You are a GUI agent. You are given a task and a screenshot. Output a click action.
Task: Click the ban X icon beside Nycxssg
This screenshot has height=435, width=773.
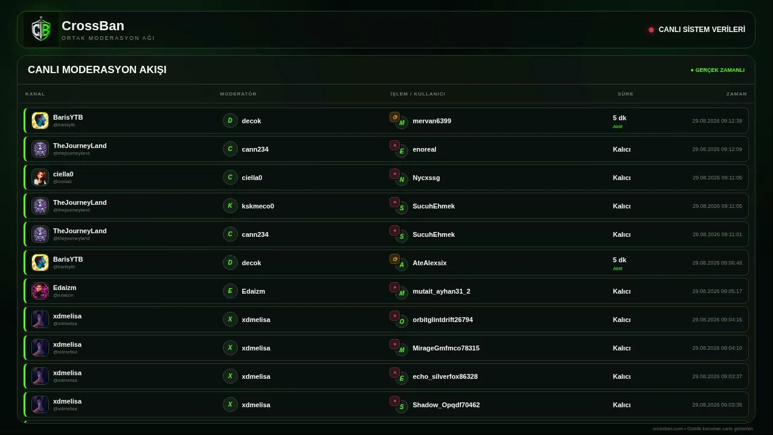click(394, 174)
